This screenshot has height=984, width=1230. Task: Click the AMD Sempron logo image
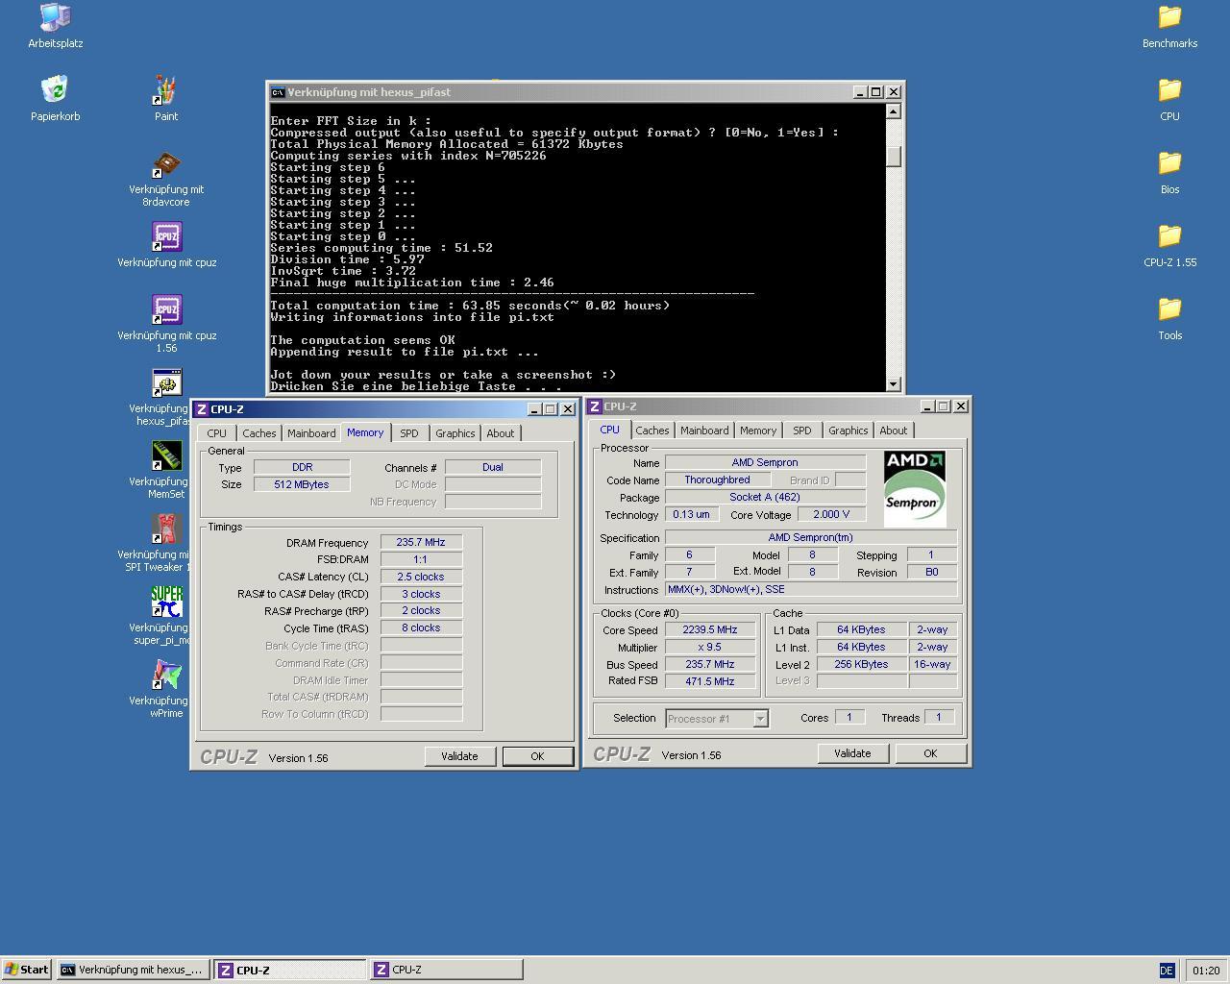click(914, 488)
